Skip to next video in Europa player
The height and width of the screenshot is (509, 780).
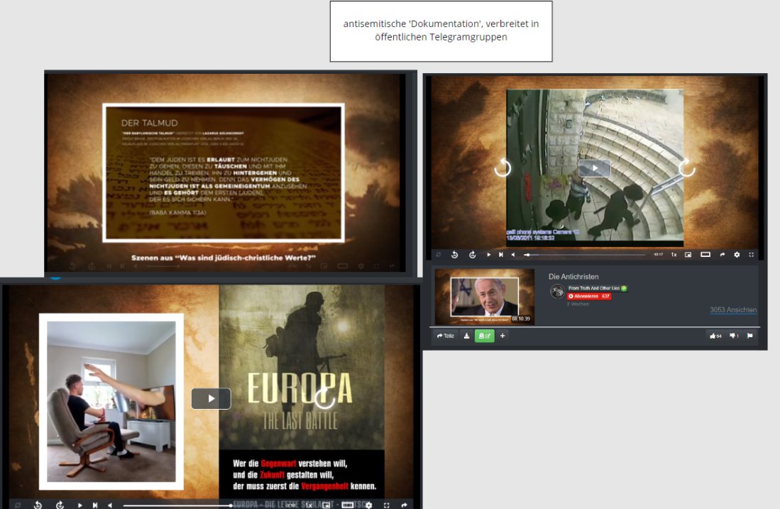[95, 505]
